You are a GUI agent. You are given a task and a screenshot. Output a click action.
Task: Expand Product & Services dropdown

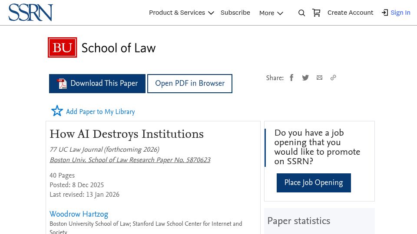pyautogui.click(x=182, y=13)
